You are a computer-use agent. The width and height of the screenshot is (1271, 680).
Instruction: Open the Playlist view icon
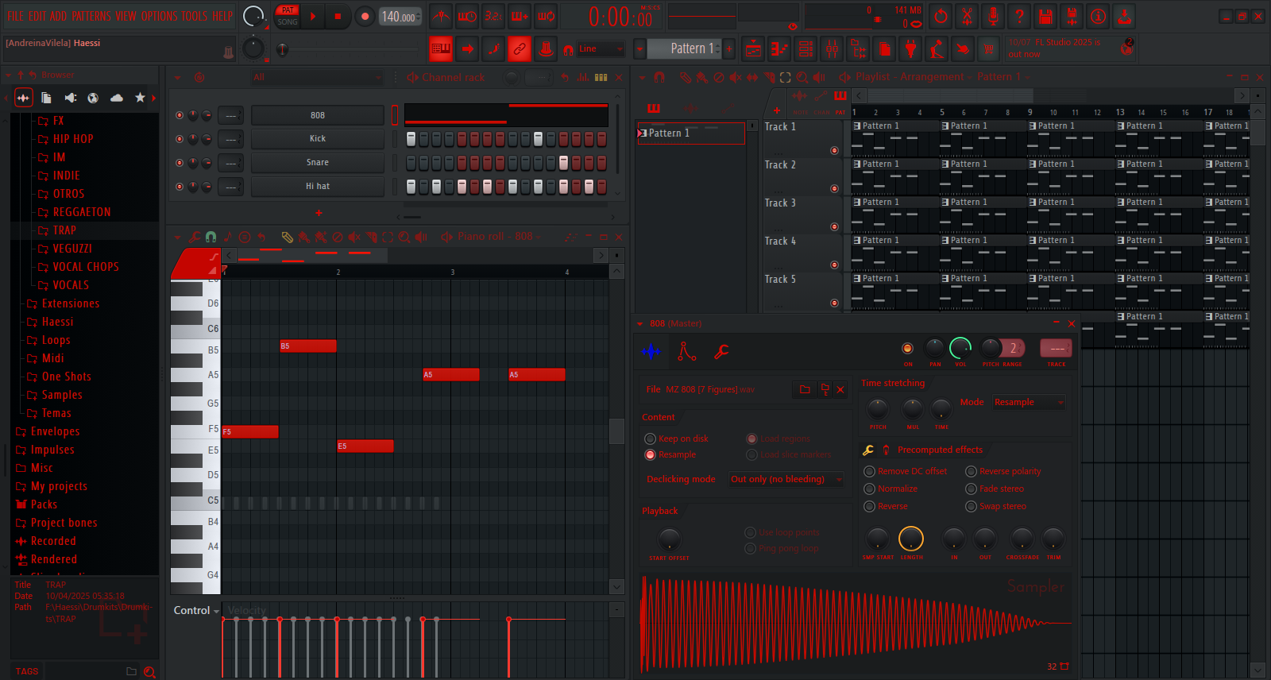[753, 49]
